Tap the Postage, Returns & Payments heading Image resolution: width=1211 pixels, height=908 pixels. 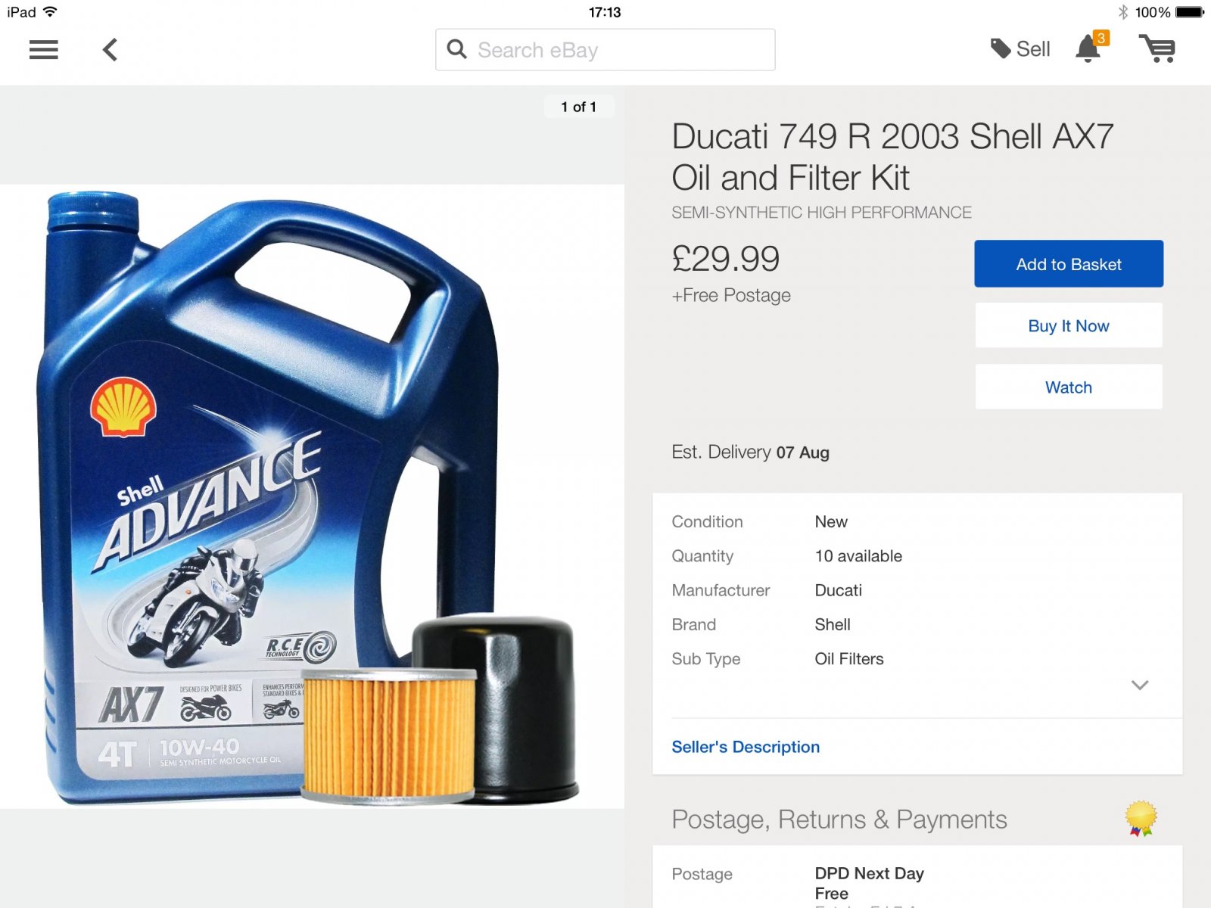coord(839,819)
